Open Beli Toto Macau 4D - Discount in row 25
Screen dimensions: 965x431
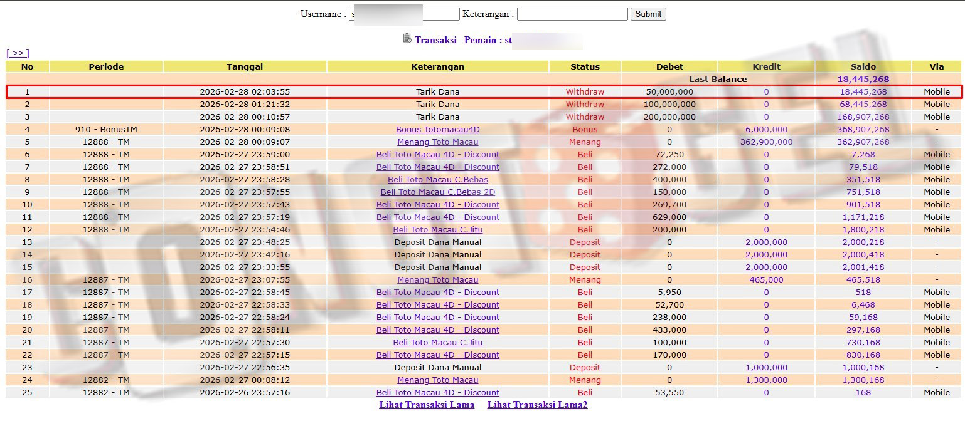point(437,393)
